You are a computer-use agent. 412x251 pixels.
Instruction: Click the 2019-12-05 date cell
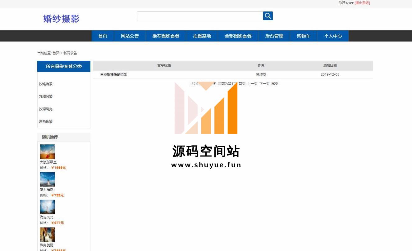point(330,74)
